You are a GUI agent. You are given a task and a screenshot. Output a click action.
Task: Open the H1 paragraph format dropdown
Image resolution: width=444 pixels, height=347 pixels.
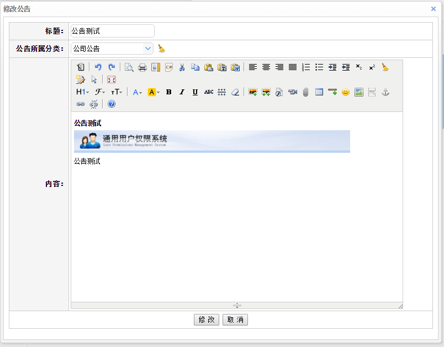pyautogui.click(x=82, y=92)
